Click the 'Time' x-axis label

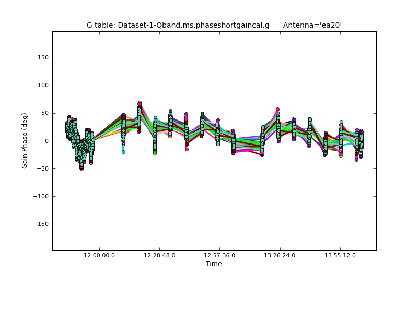click(214, 264)
